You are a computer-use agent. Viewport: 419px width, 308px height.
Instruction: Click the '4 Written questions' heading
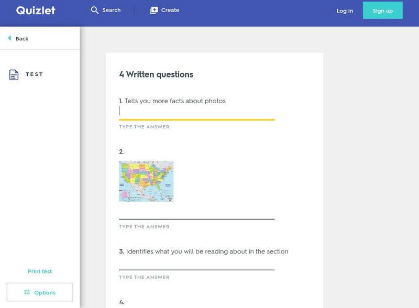coord(156,74)
